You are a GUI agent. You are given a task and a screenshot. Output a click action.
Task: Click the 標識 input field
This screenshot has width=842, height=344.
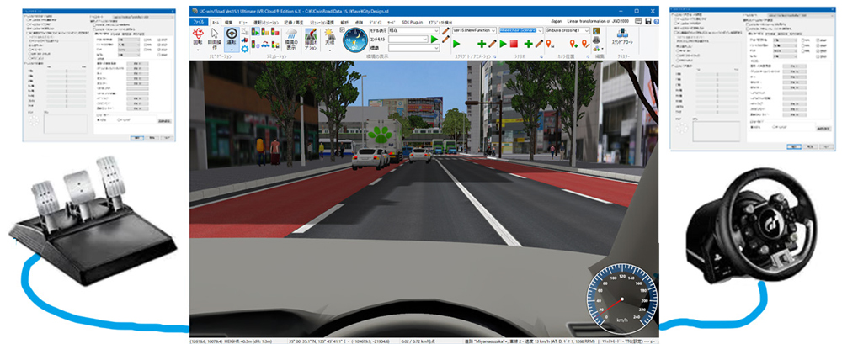[414, 48]
